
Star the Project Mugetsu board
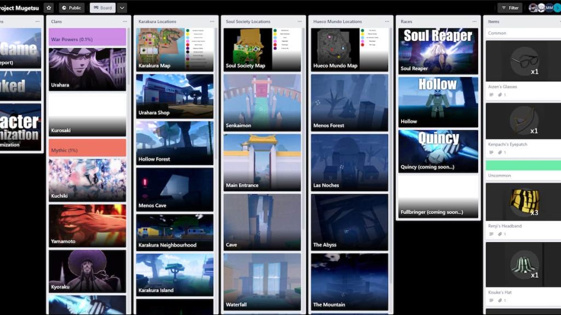(x=48, y=8)
